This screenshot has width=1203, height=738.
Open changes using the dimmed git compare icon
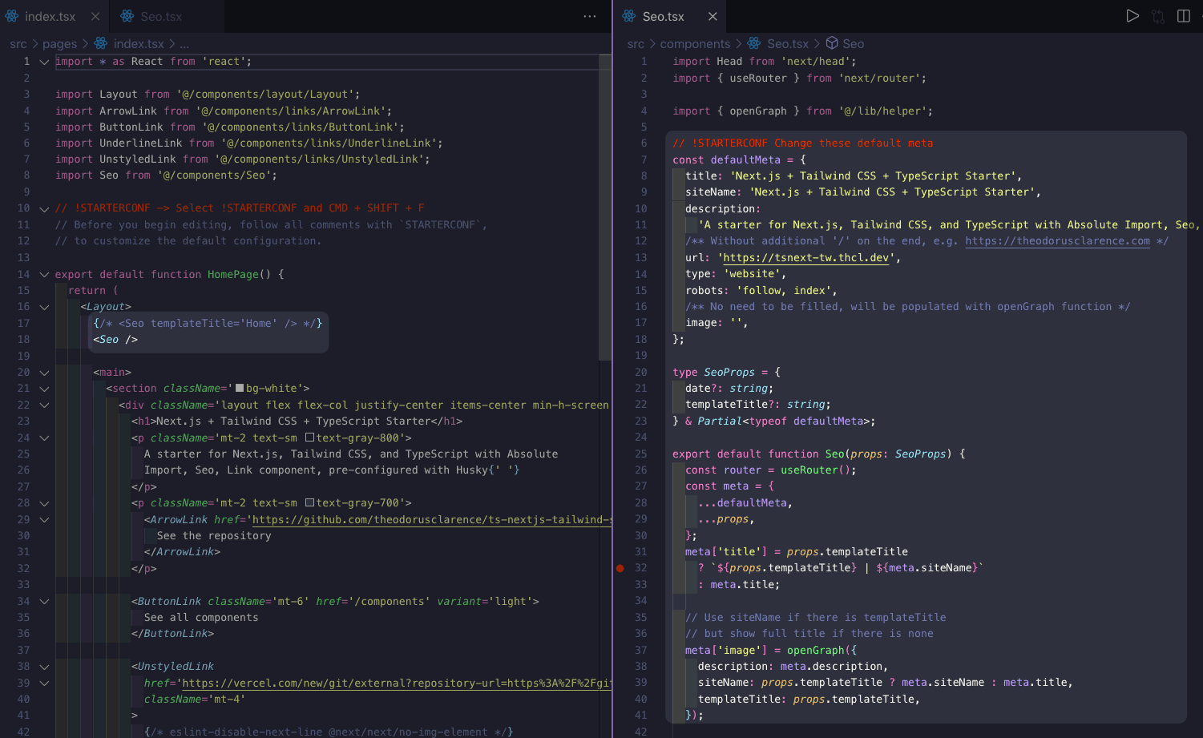pyautogui.click(x=1158, y=16)
